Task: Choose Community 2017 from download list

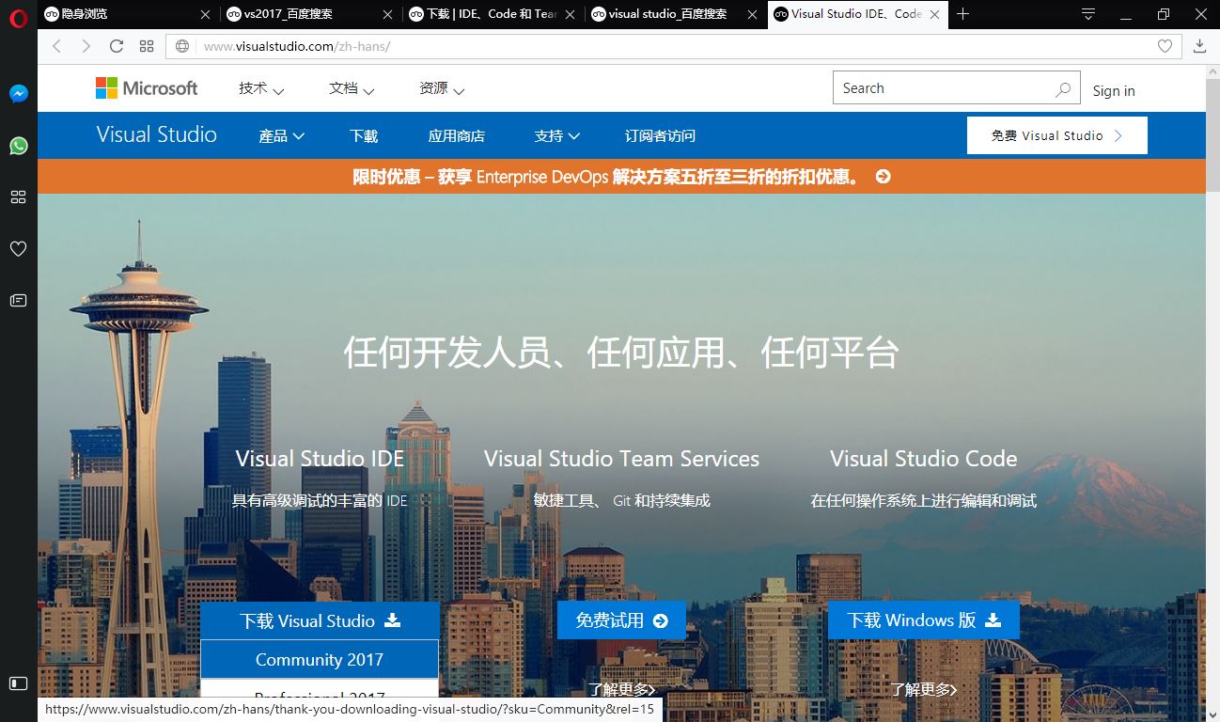Action: pos(320,659)
